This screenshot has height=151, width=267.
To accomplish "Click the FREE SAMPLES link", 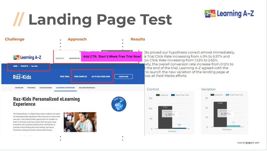I will click(x=81, y=77).
